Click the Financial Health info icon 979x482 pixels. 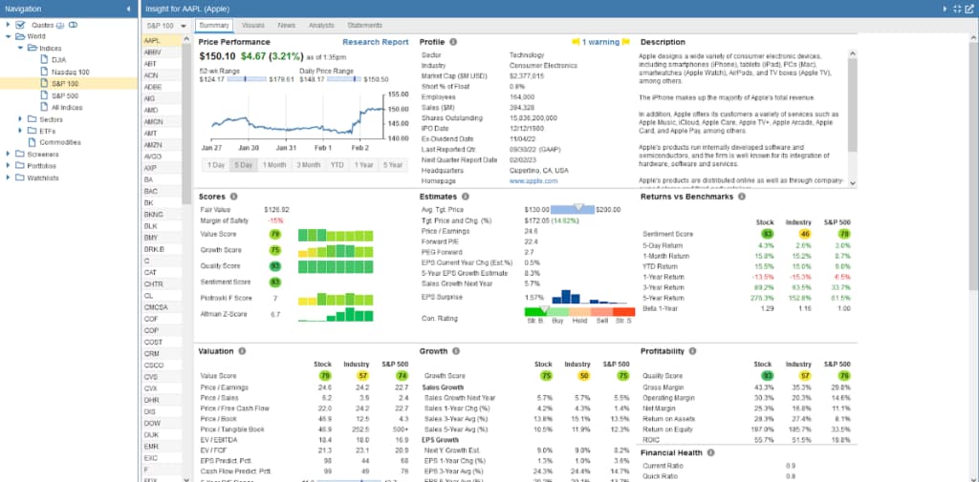coord(710,452)
